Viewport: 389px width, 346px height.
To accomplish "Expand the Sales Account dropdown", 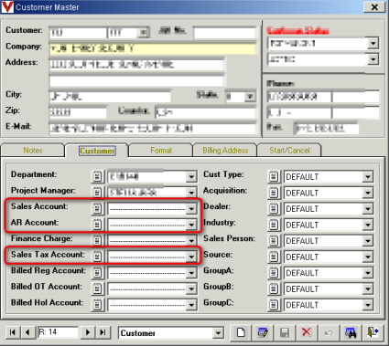I will 191,209.
